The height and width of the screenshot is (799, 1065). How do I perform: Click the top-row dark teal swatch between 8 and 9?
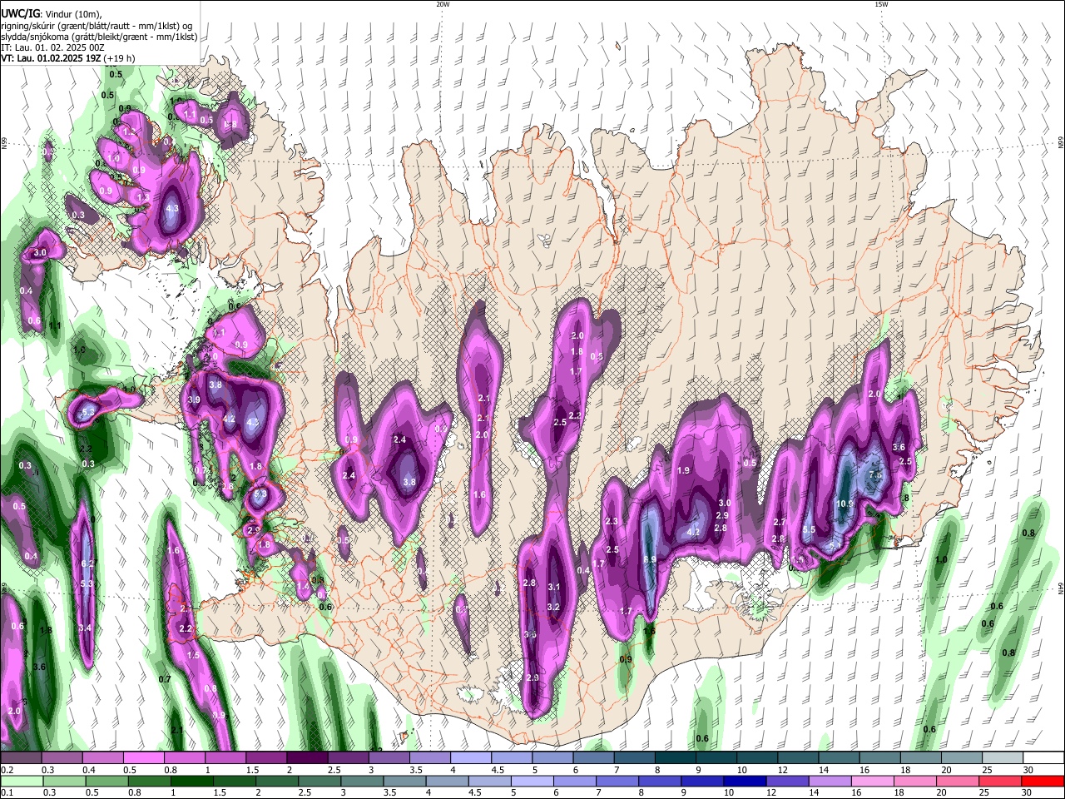pyautogui.click(x=676, y=758)
